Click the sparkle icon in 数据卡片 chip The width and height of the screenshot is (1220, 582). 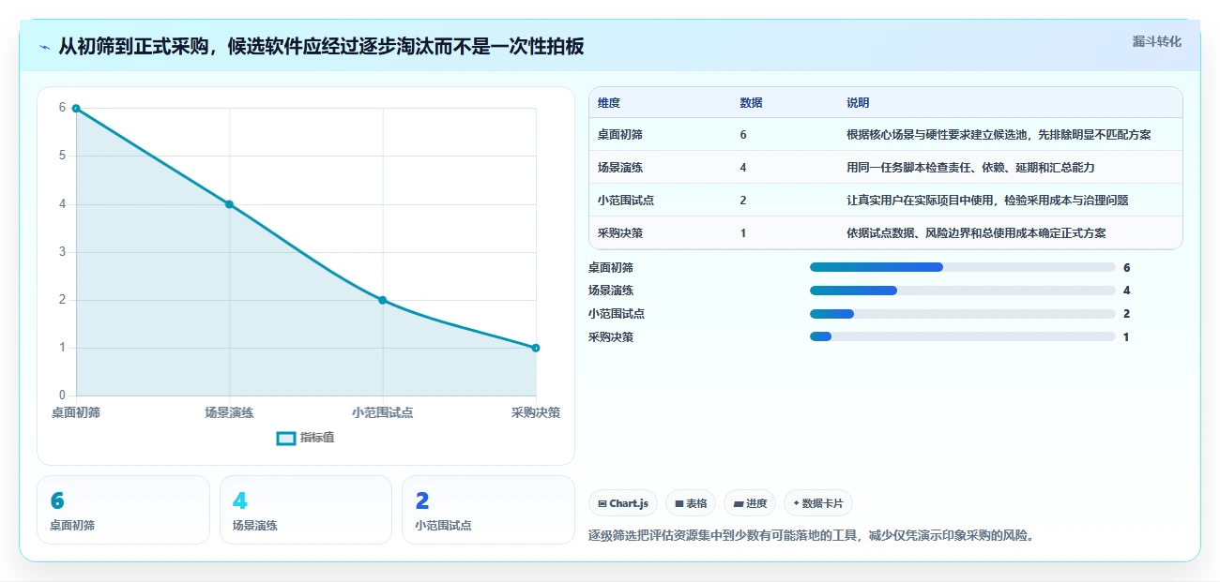click(797, 503)
